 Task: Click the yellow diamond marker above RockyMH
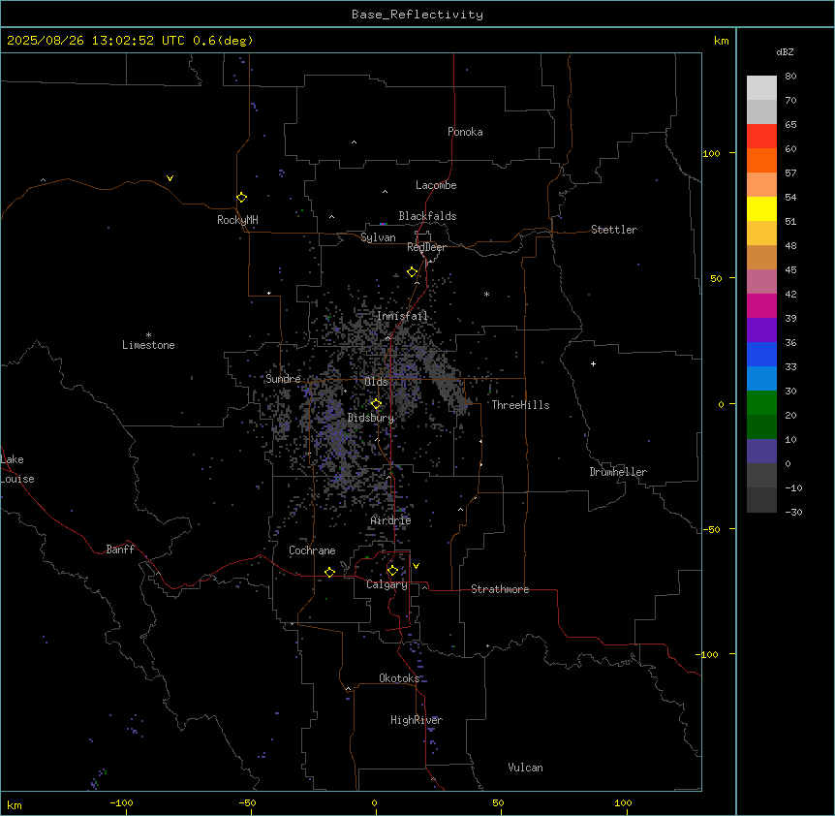point(241,198)
